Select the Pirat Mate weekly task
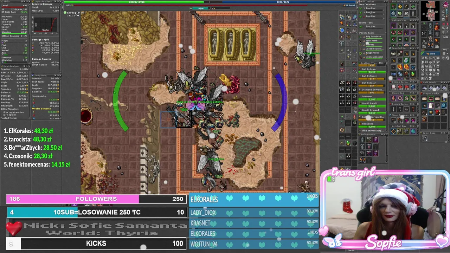450x253 pixels. pos(371,41)
